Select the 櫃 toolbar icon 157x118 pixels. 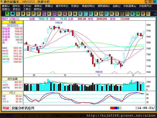pos(23,14)
